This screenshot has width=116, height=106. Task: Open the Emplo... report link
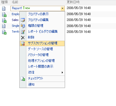(x=15, y=14)
